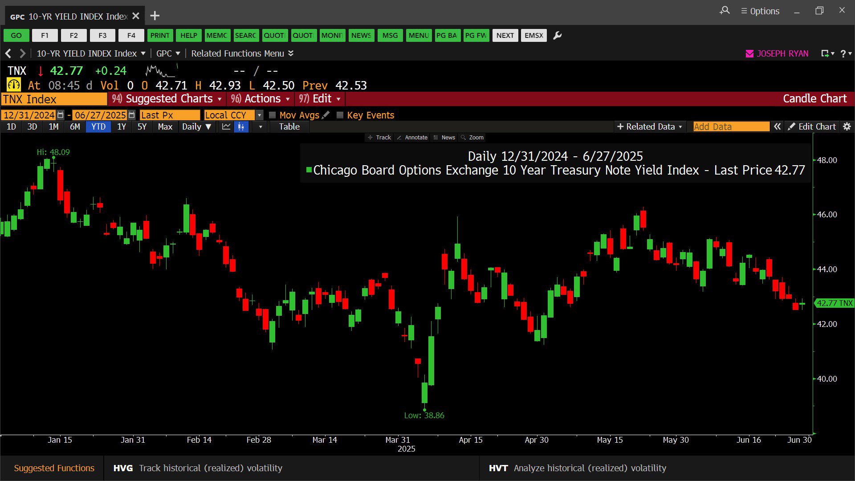Open the pink message envelope icon
Image resolution: width=855 pixels, height=481 pixels.
(x=749, y=54)
